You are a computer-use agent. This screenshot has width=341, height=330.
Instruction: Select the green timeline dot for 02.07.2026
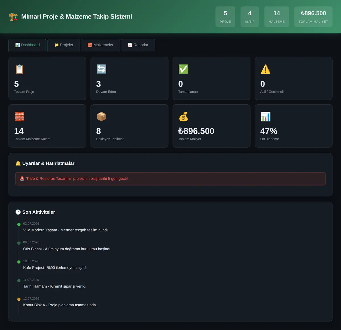19,224
